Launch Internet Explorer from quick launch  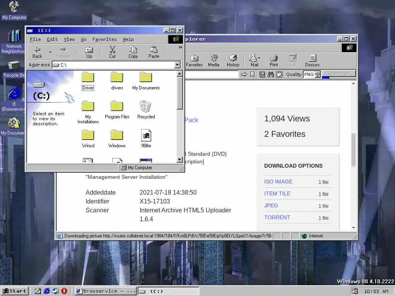click(47, 291)
